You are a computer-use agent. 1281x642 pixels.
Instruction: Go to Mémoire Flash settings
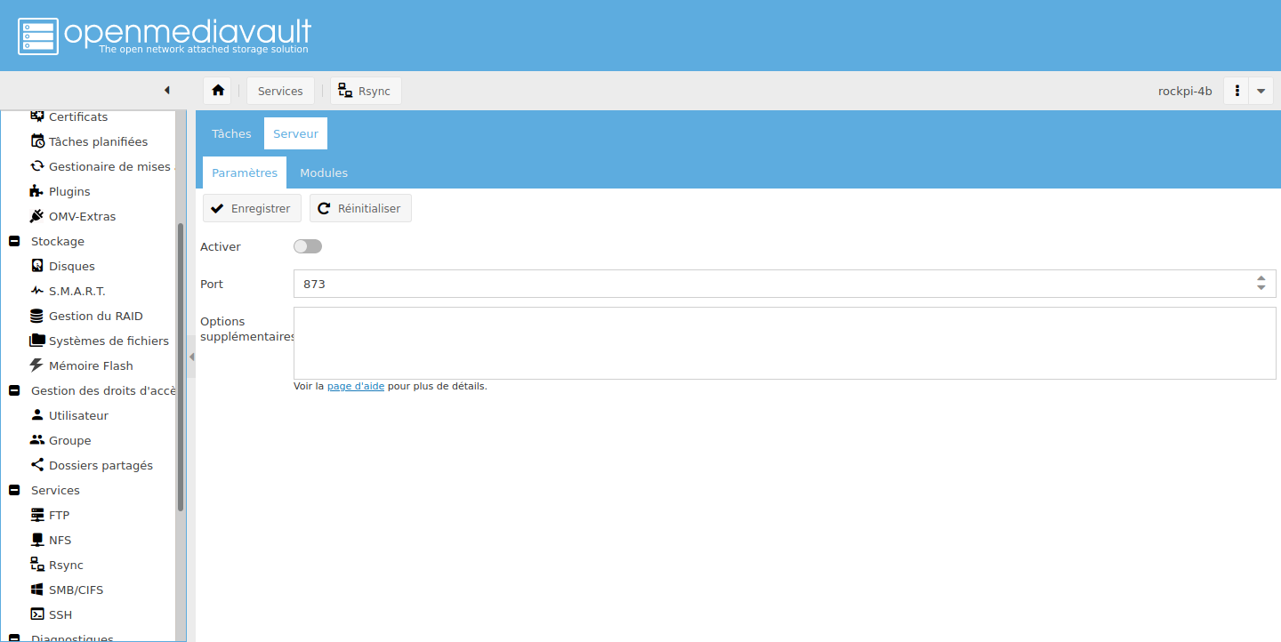(x=91, y=365)
